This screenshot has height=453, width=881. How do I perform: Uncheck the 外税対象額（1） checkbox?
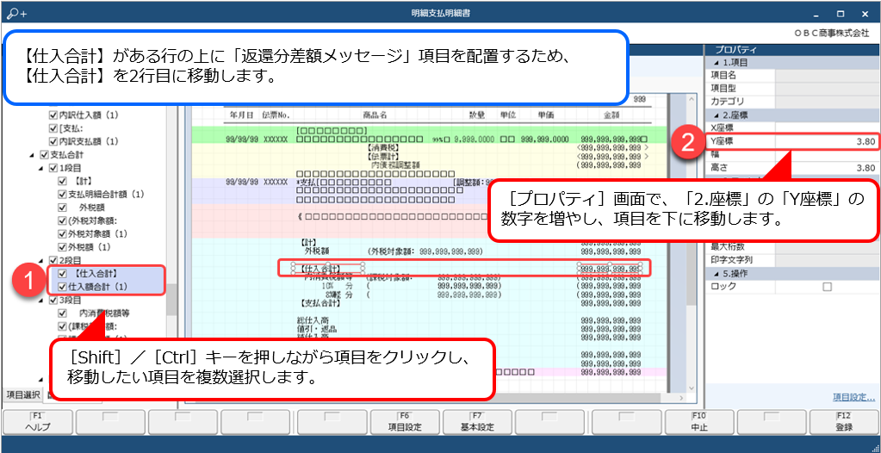coord(62,233)
